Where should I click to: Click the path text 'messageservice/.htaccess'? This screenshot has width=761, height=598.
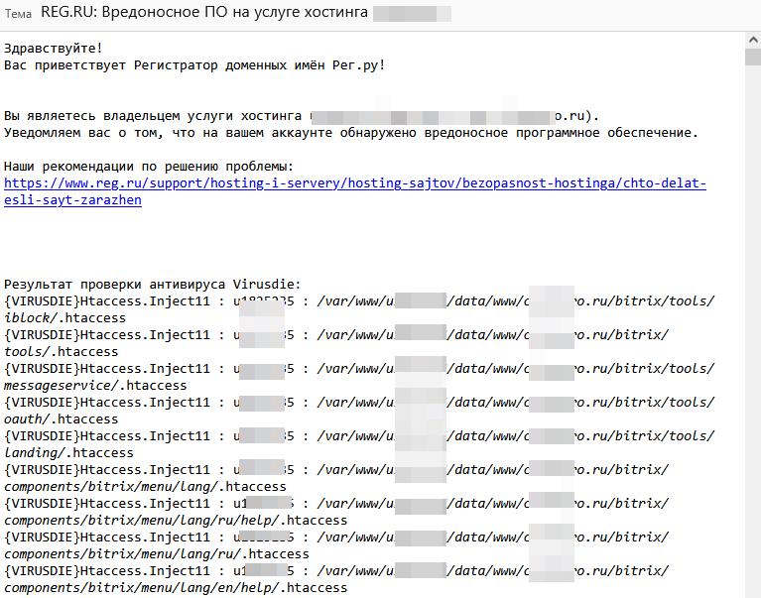(x=95, y=386)
